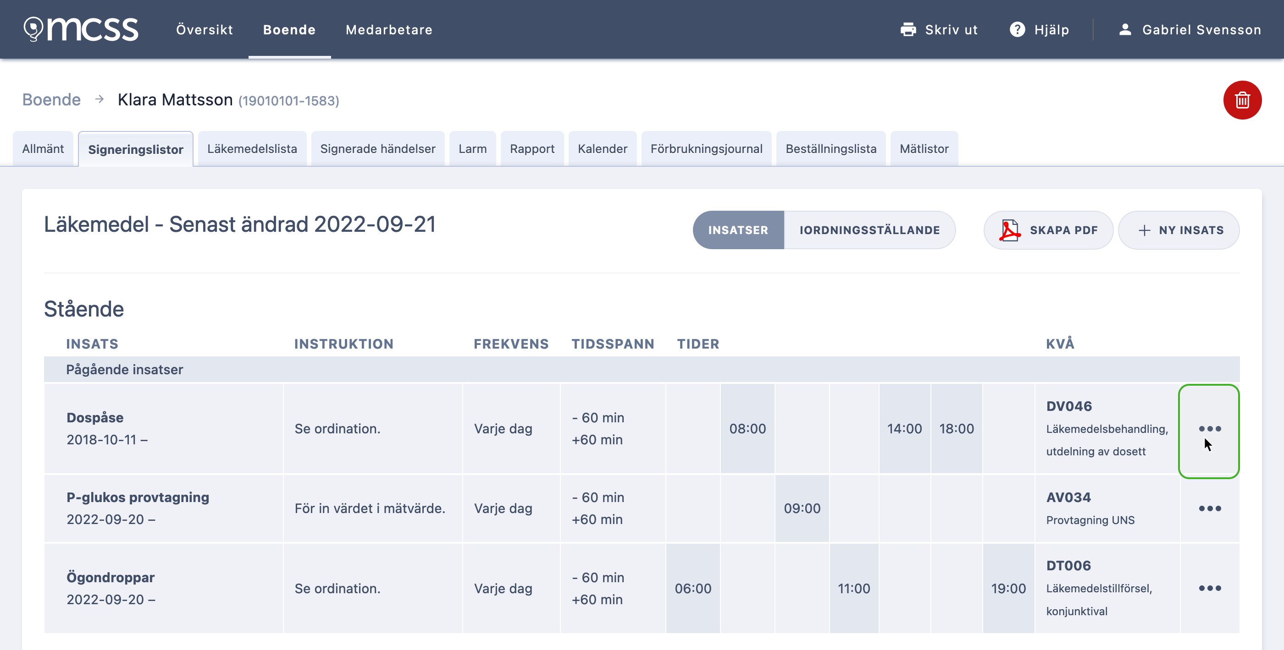1284x650 pixels.
Task: Click the 11:00 time cell for Ögondroppar
Action: tap(854, 588)
